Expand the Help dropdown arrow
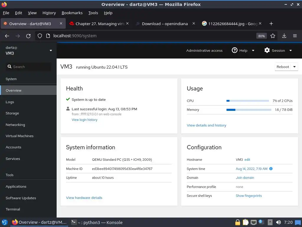Image resolution: width=302 pixels, height=227 pixels. tap(253, 51)
